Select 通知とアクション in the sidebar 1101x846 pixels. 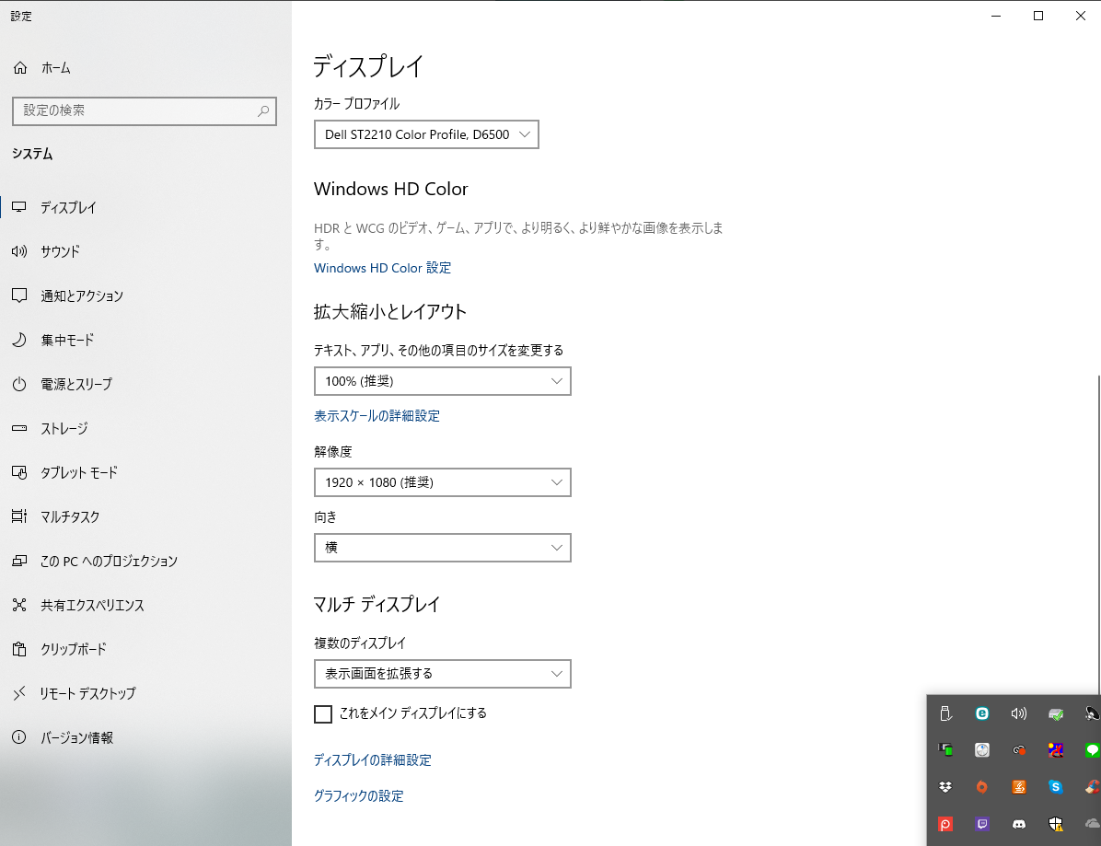coord(81,296)
